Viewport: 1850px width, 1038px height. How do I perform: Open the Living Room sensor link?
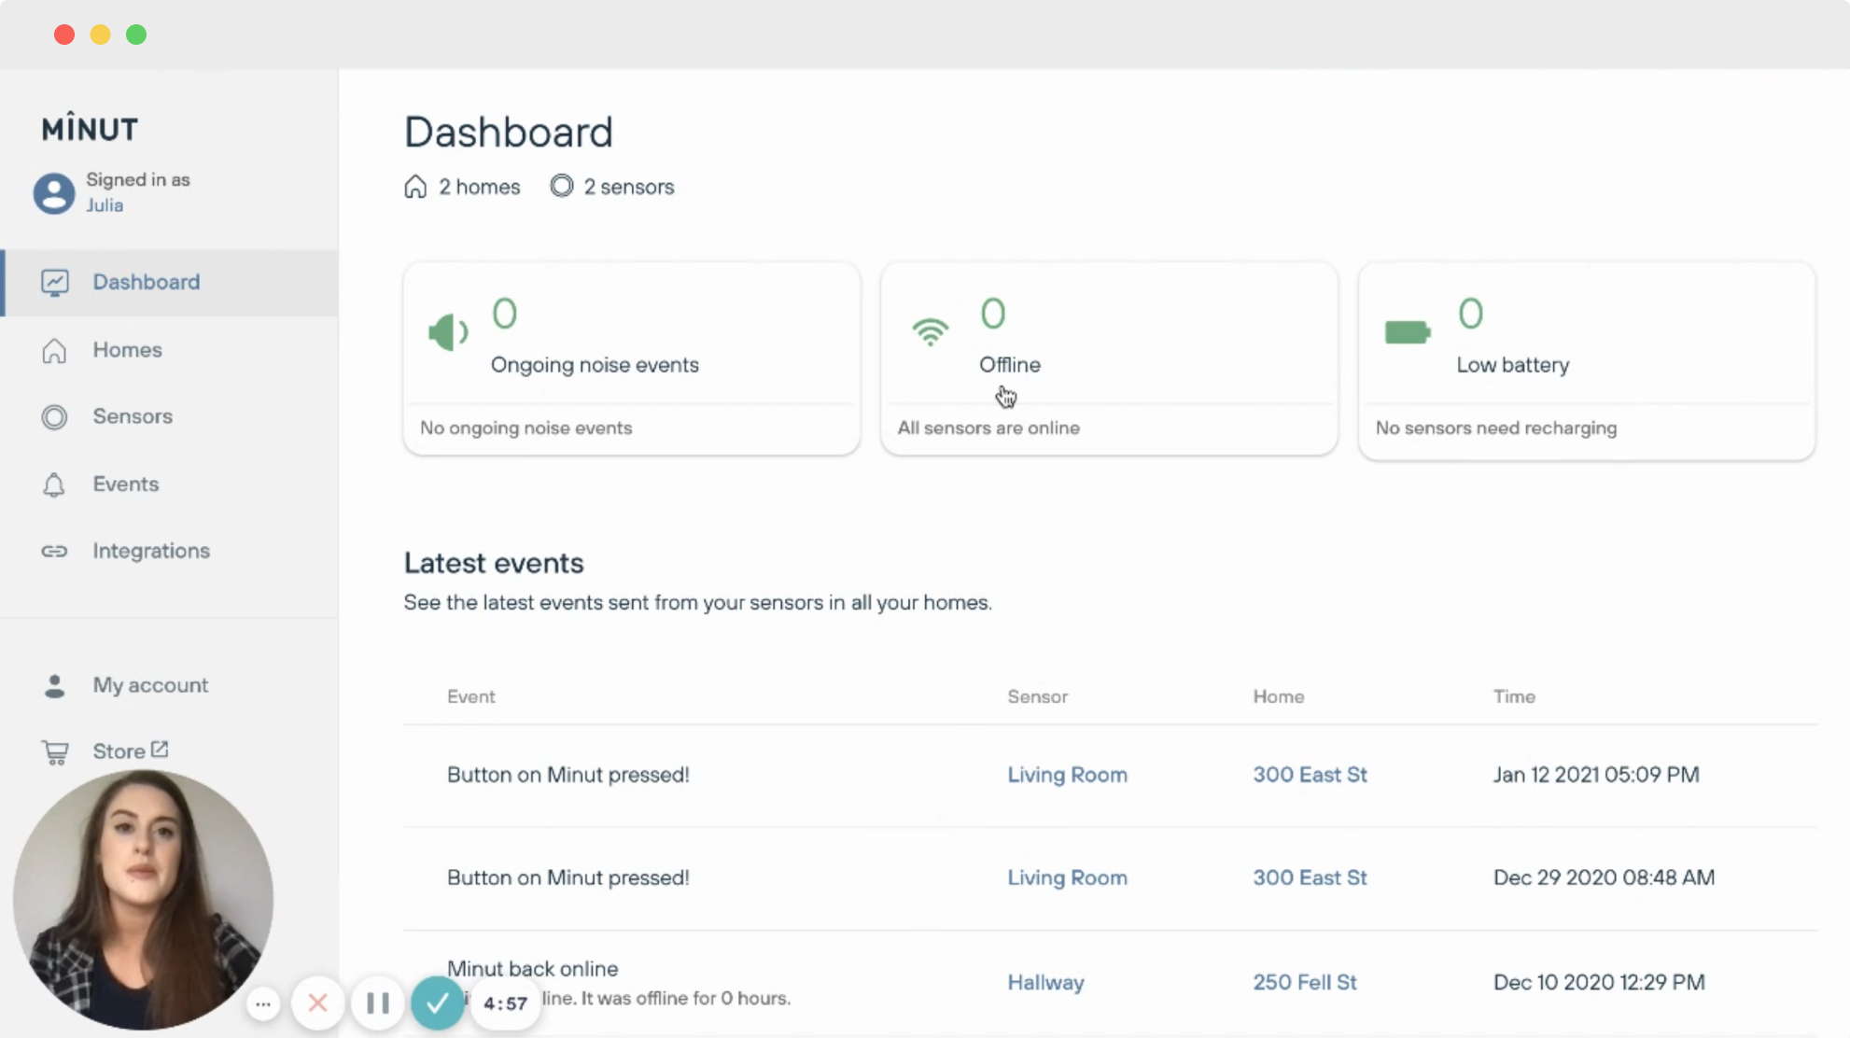click(x=1066, y=775)
